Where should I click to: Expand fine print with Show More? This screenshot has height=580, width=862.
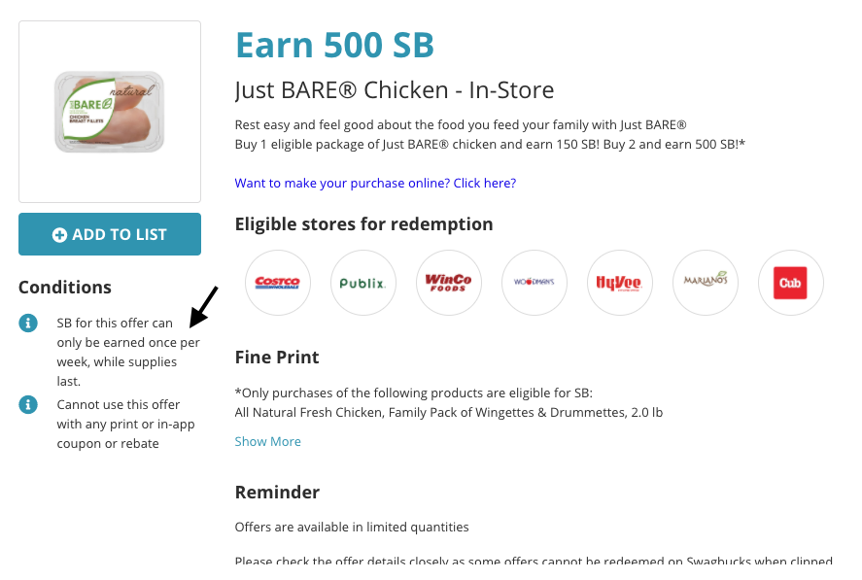(x=267, y=441)
